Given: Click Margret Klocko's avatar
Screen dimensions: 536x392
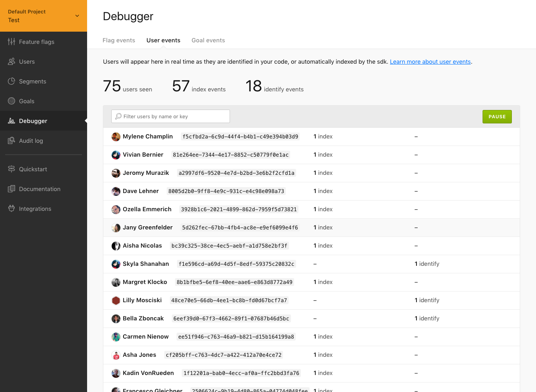Looking at the screenshot, I should (116, 282).
